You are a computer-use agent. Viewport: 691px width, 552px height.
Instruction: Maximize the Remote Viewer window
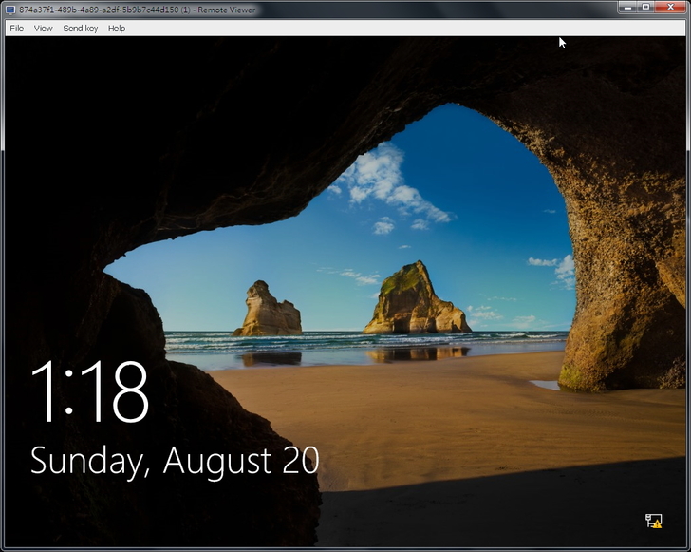(x=645, y=7)
